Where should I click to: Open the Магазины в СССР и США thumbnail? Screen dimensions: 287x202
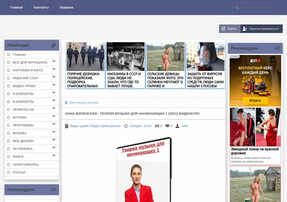click(125, 65)
